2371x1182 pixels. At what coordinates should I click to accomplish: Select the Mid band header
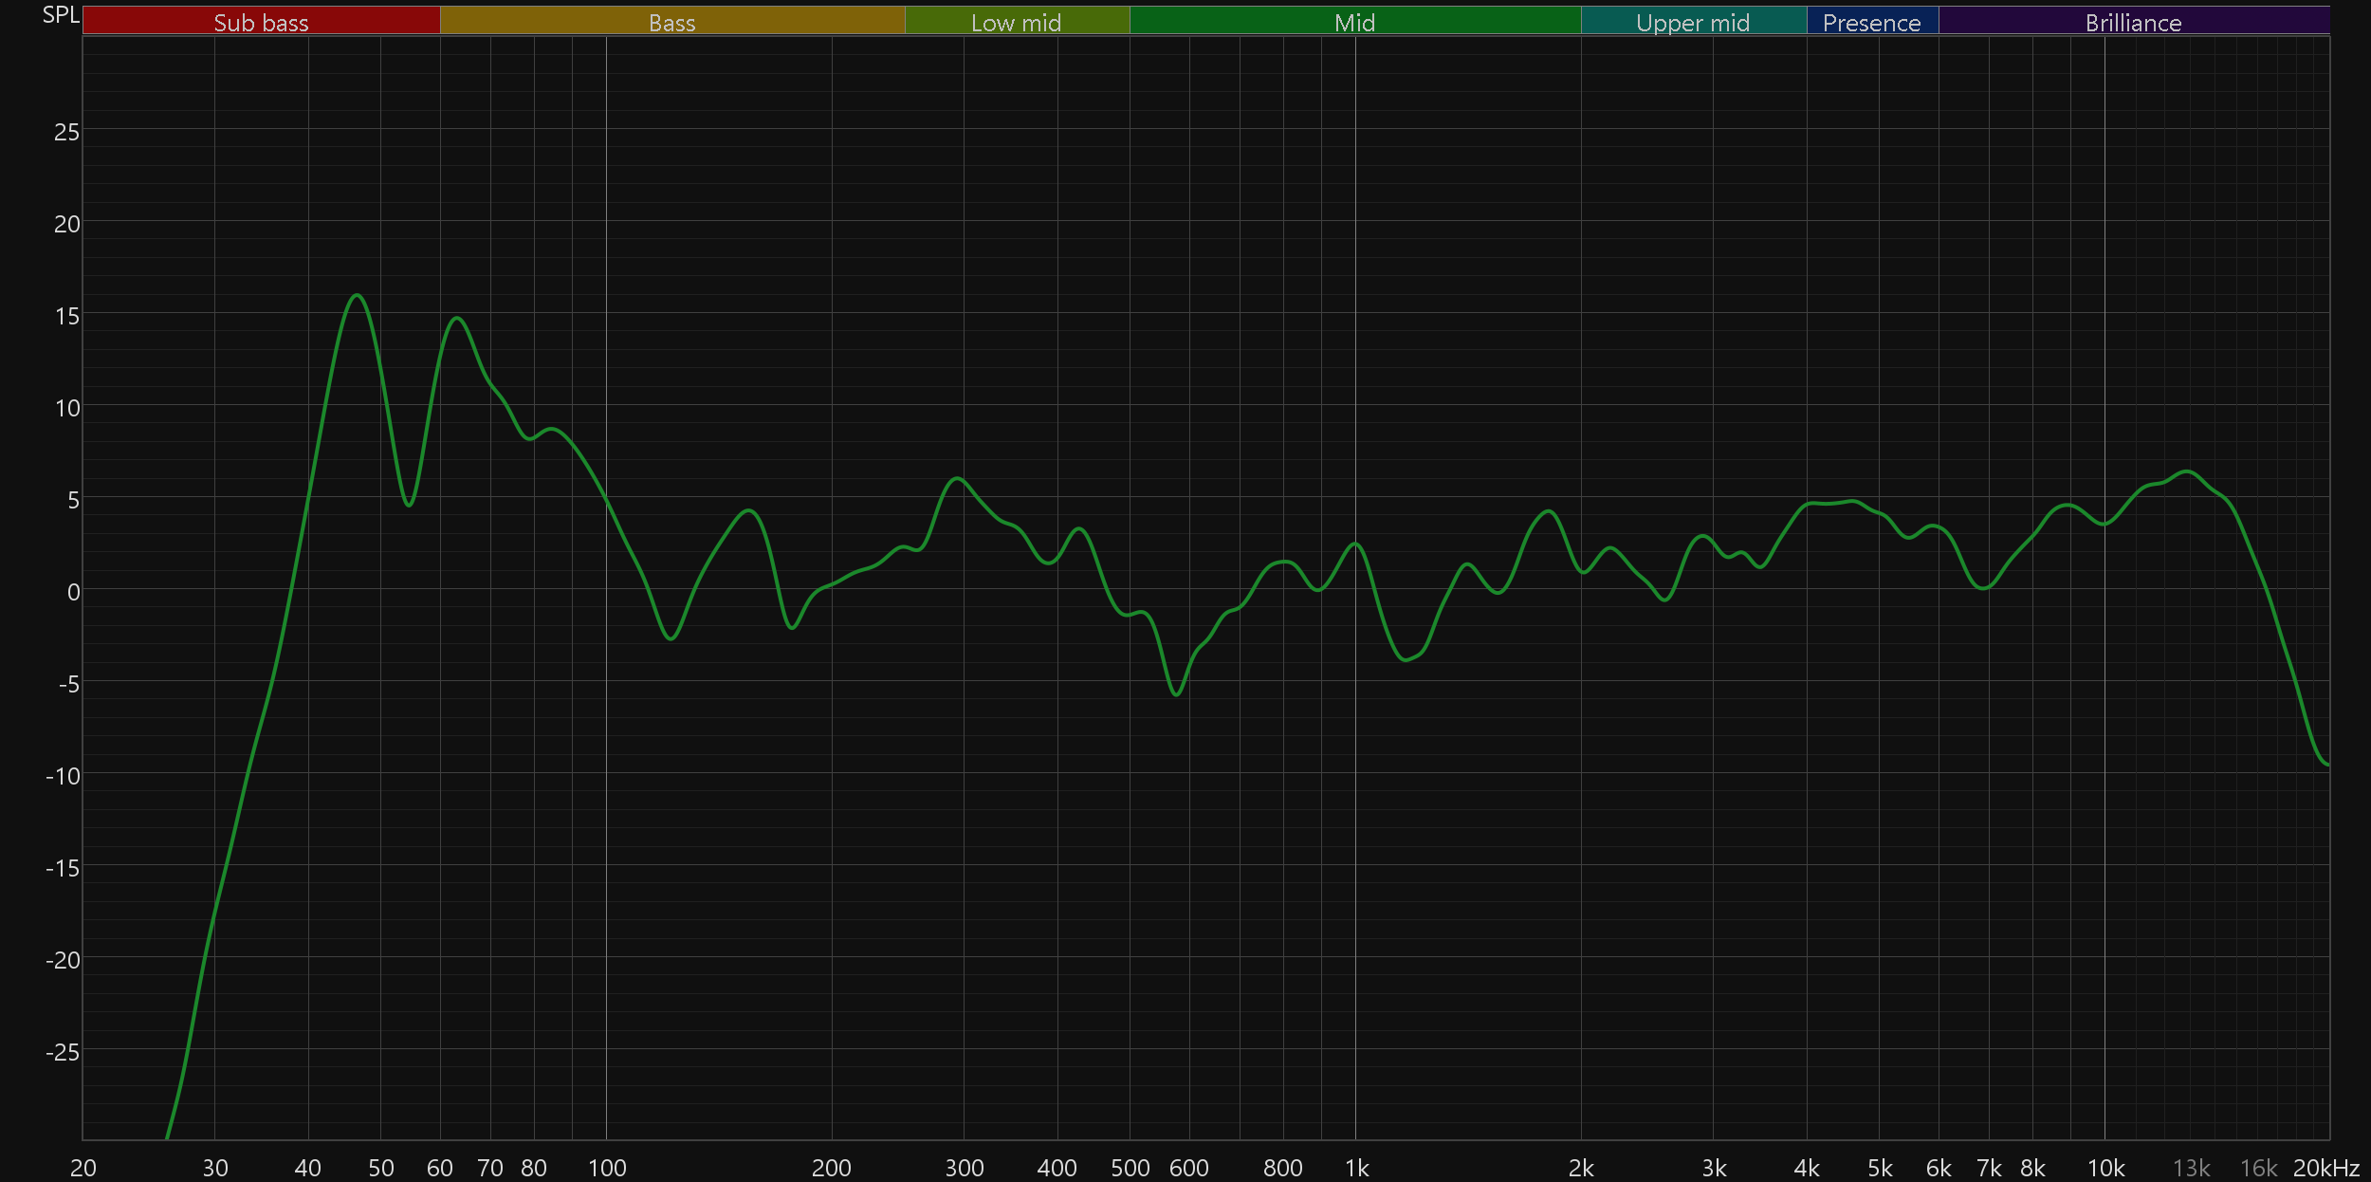click(x=1354, y=22)
